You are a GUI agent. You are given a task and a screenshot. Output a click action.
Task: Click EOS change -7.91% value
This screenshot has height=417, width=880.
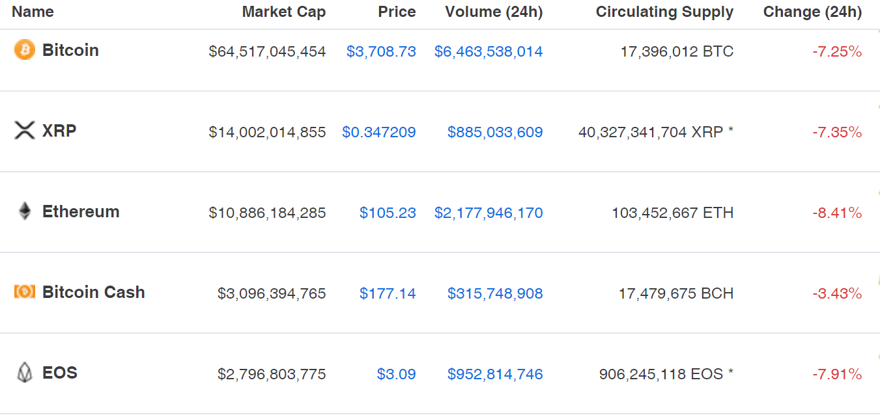click(837, 374)
